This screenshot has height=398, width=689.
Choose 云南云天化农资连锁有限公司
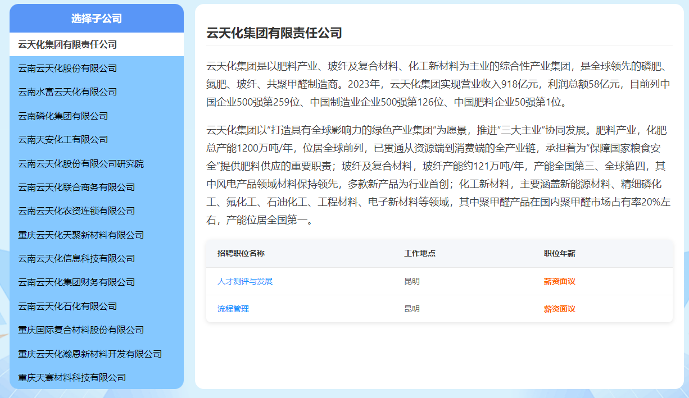tap(76, 211)
